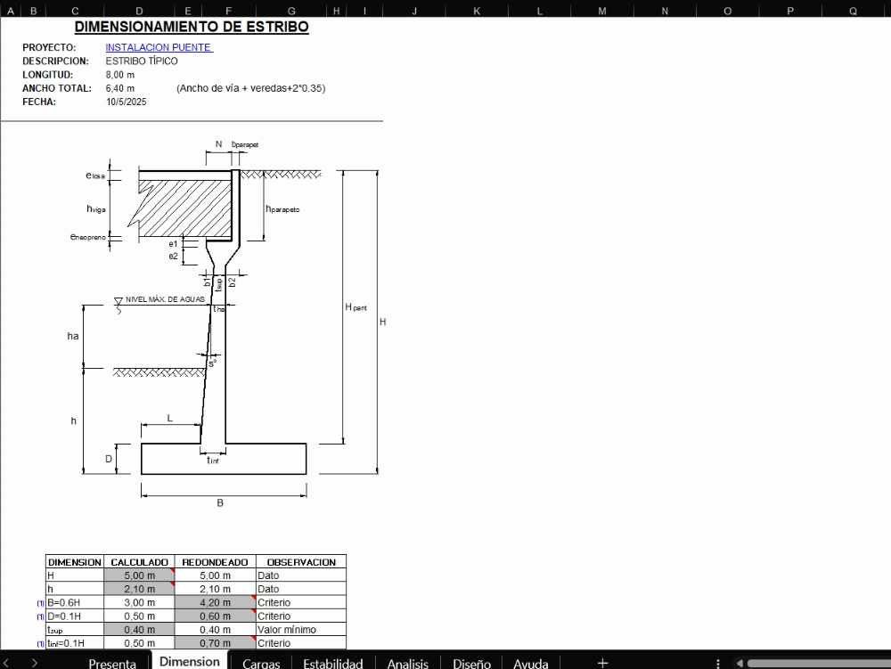Open the Diseño sheet tab

tap(471, 663)
